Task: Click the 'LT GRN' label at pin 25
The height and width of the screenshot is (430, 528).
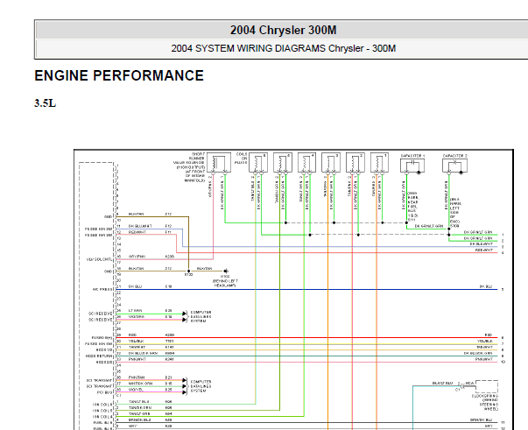Action: click(135, 311)
